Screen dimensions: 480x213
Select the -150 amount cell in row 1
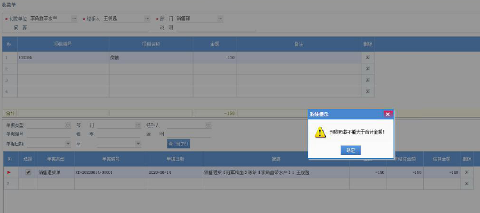tap(215, 57)
